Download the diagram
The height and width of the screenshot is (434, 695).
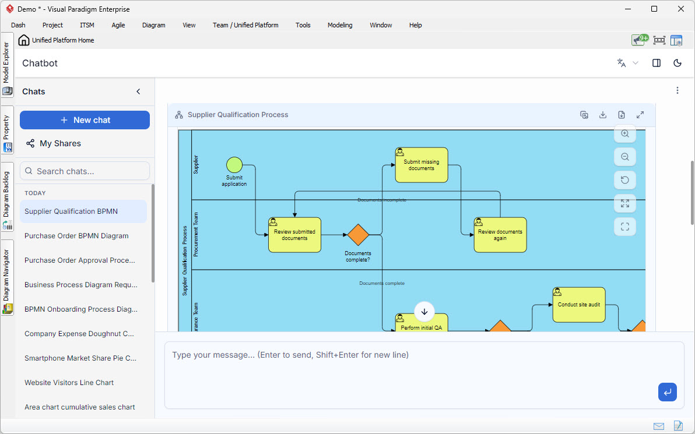tap(603, 115)
